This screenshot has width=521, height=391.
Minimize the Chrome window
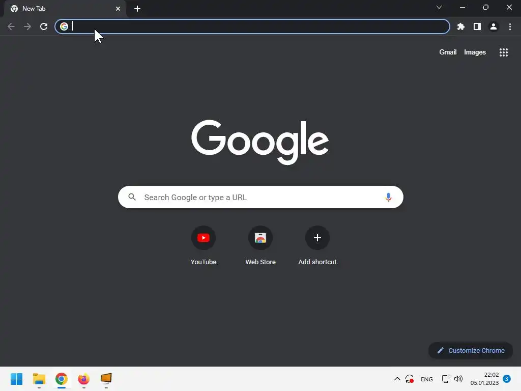[x=462, y=7]
